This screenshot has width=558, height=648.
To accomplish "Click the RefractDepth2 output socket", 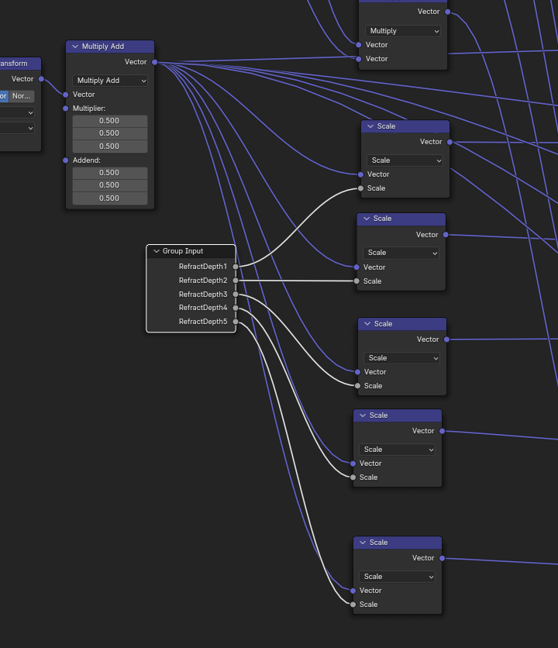I will (236, 281).
